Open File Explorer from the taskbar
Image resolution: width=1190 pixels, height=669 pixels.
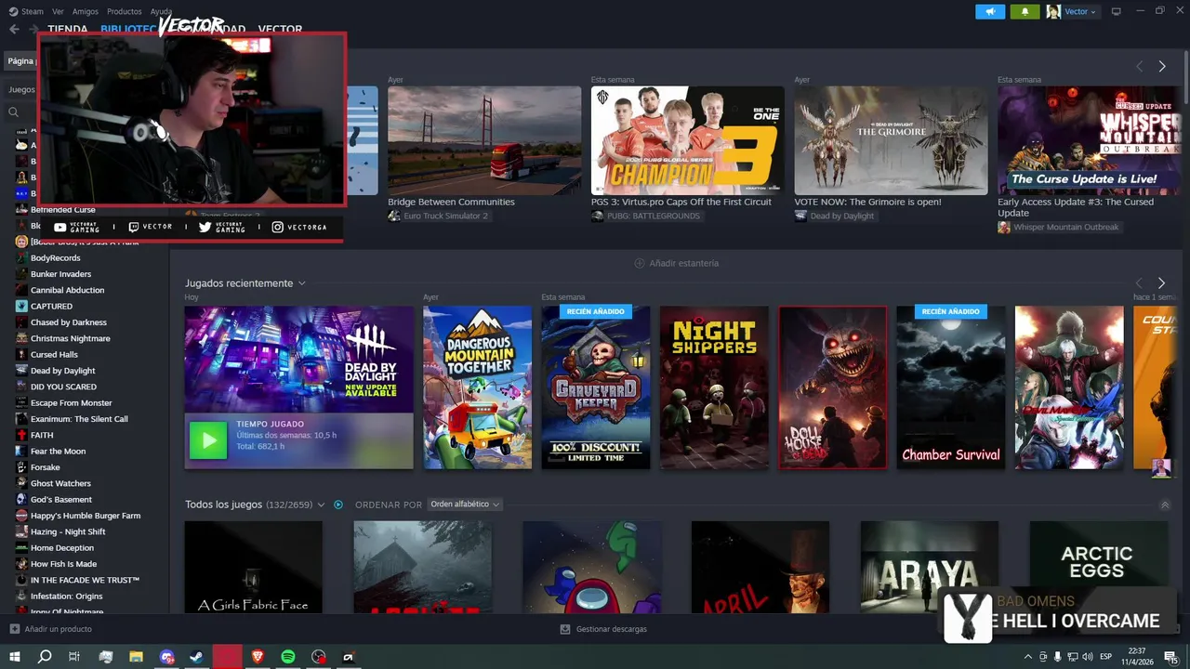[136, 657]
